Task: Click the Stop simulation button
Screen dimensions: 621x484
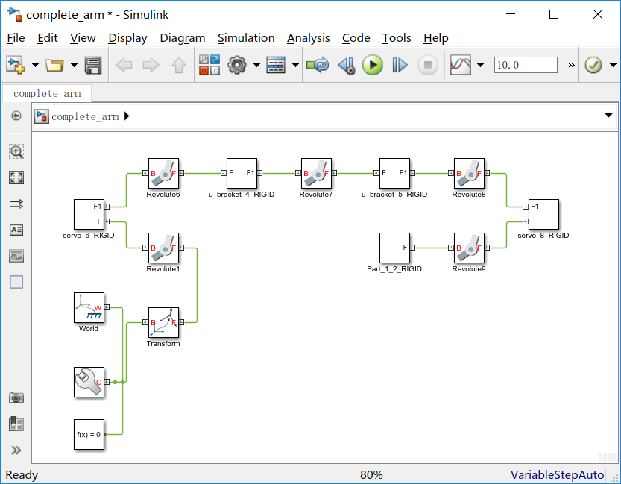Action: pos(428,65)
